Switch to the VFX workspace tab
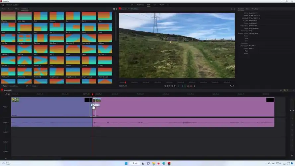 click(x=155, y=5)
